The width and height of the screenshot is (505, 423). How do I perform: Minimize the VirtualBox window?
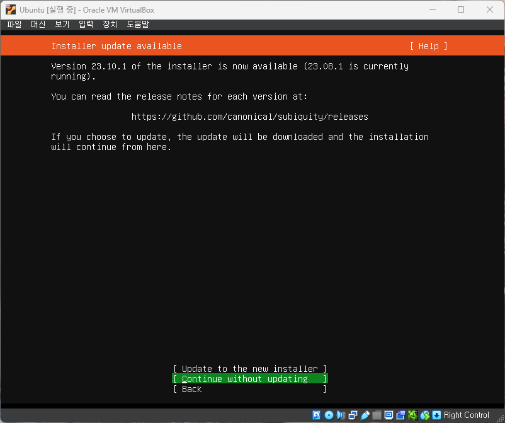tap(433, 9)
